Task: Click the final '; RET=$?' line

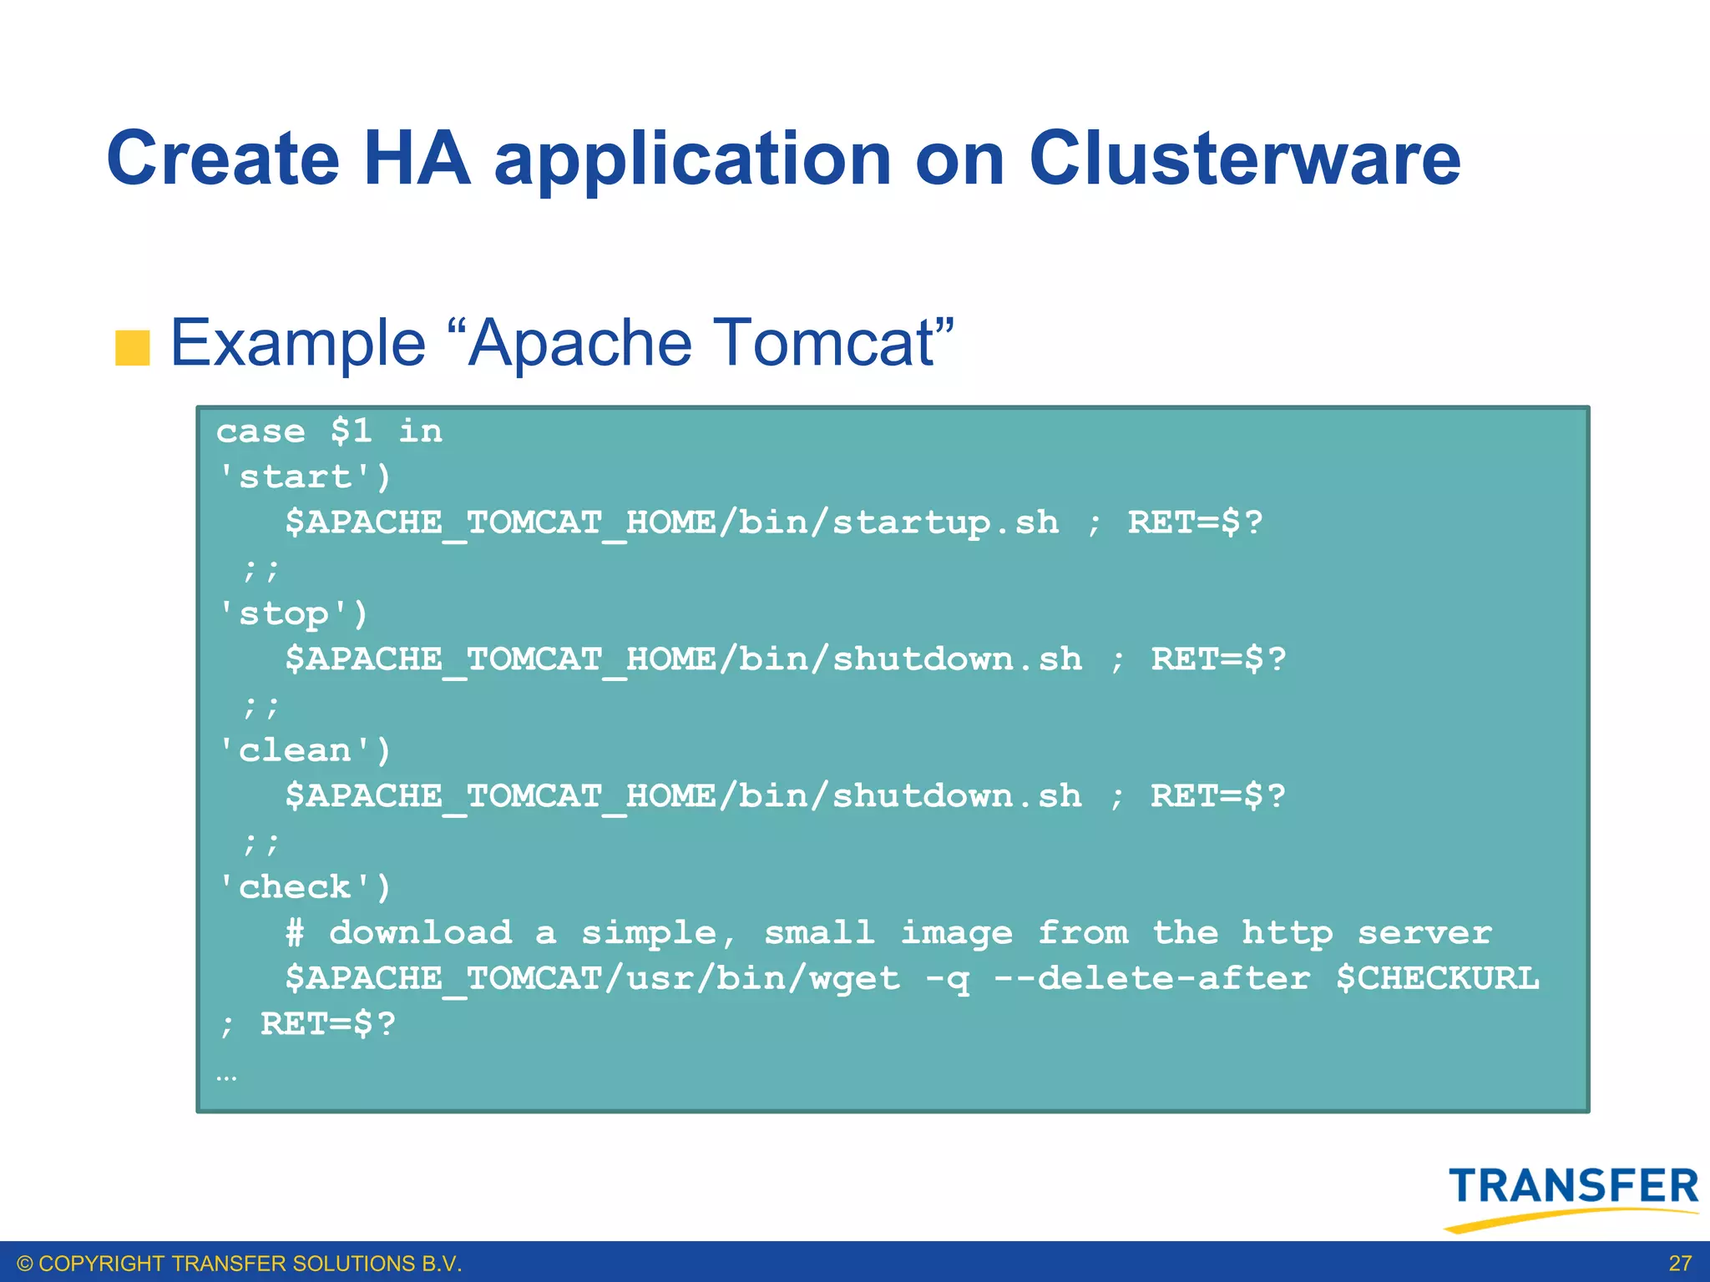Action: pos(306,1024)
